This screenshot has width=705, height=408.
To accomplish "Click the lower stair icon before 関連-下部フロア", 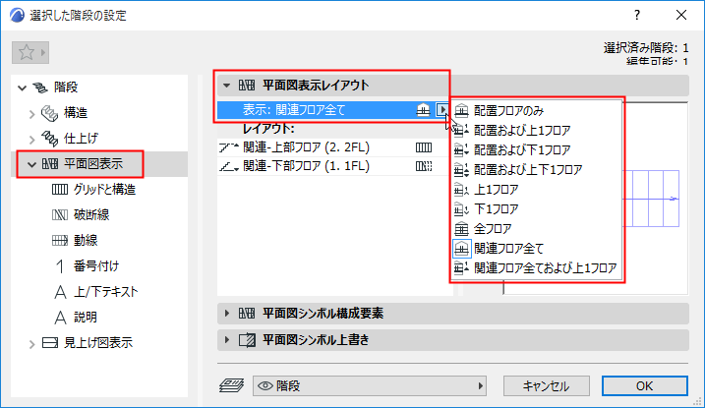I will point(229,167).
